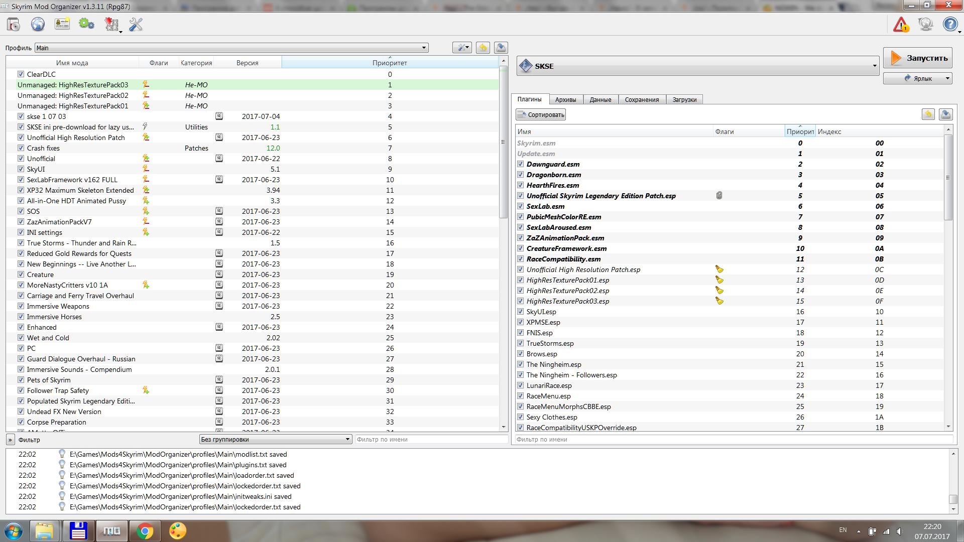Toggle the Dawnguard.esm plugin checkbox

(x=521, y=164)
